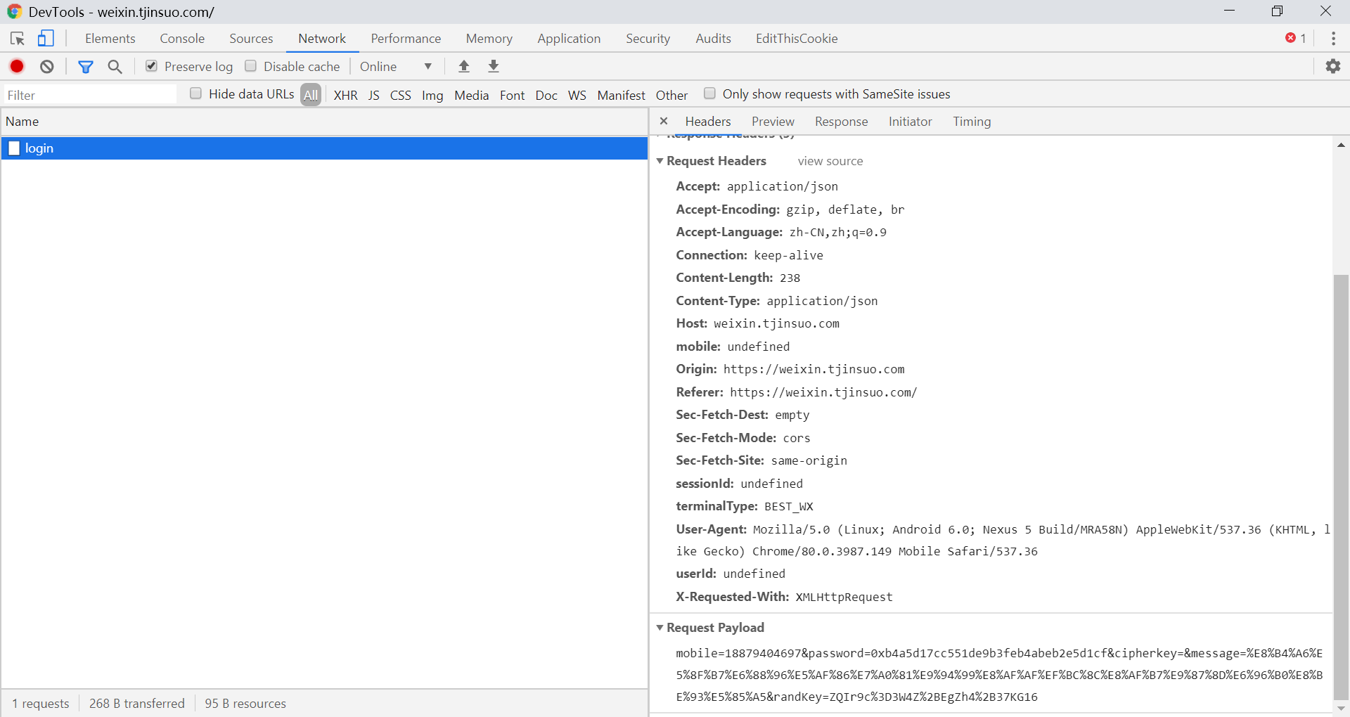Go to the Security panel
The width and height of the screenshot is (1350, 717).
648,39
